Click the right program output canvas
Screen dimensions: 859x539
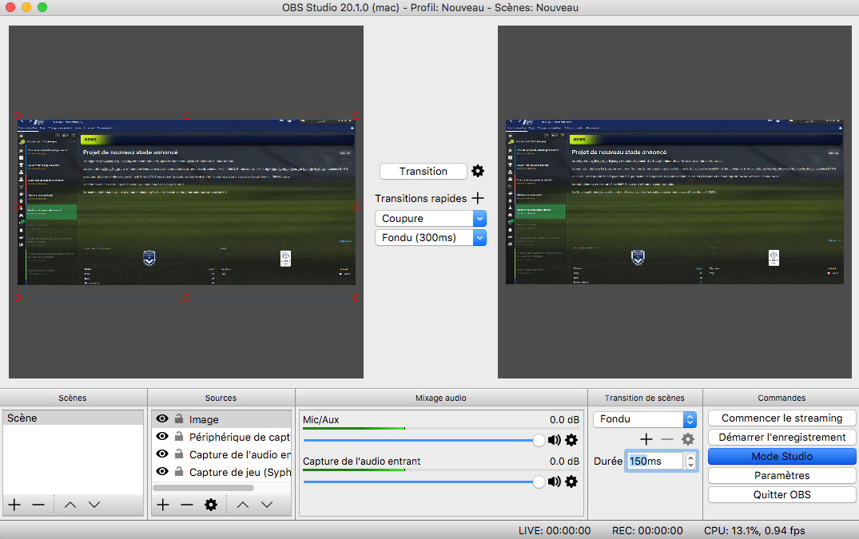pyautogui.click(x=674, y=202)
